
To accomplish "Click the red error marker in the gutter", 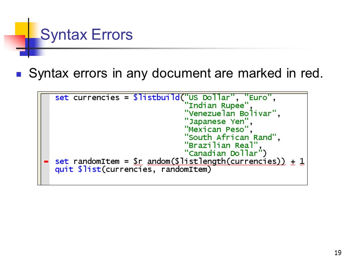I will [x=46, y=162].
